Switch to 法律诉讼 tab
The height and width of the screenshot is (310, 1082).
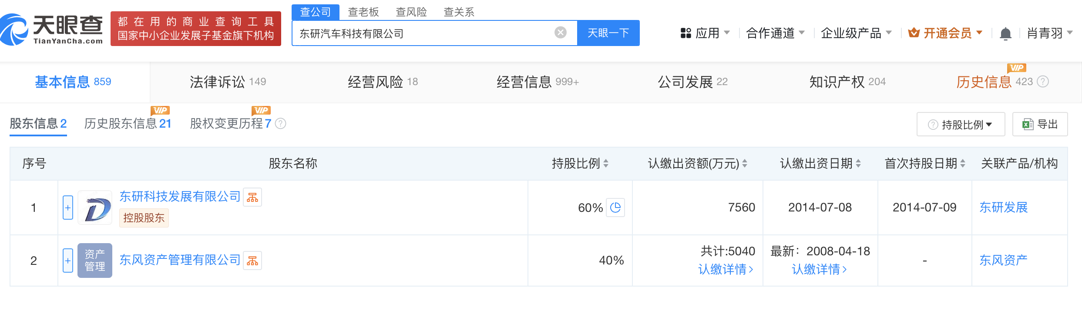228,82
